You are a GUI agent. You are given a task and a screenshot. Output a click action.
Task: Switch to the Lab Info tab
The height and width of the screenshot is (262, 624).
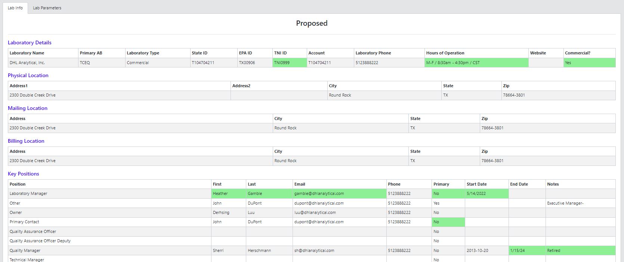[15, 8]
